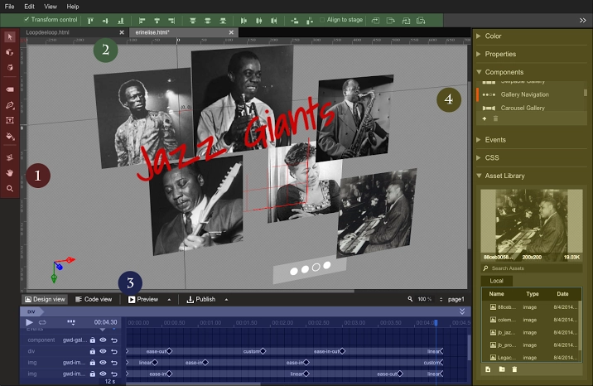Toggle visibility of the component layer

tap(103, 340)
